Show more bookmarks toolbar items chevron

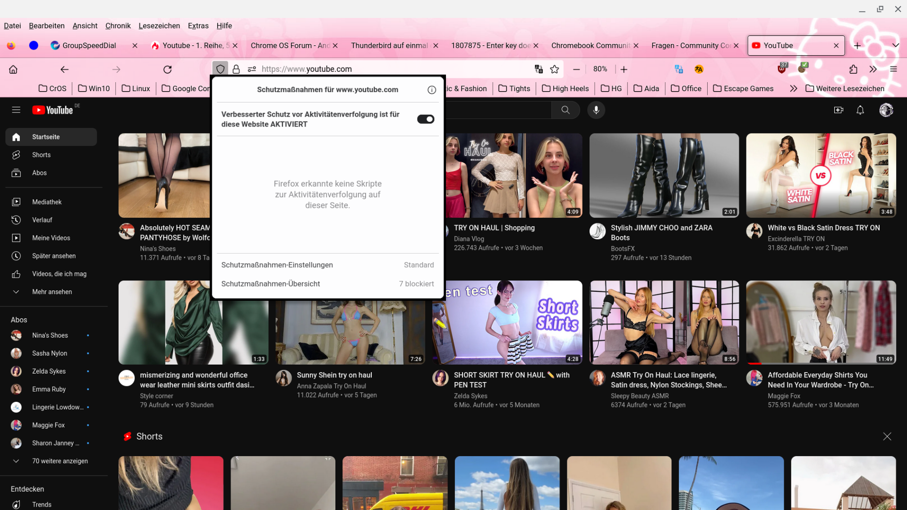pyautogui.click(x=793, y=88)
